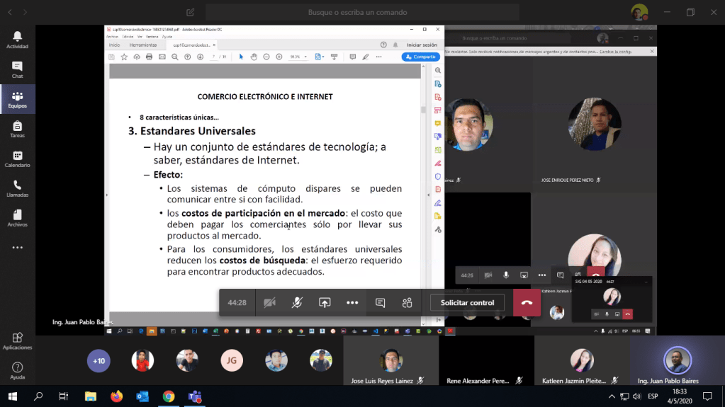Expand more actions in the call toolbar
Image resolution: width=725 pixels, height=407 pixels.
click(352, 303)
